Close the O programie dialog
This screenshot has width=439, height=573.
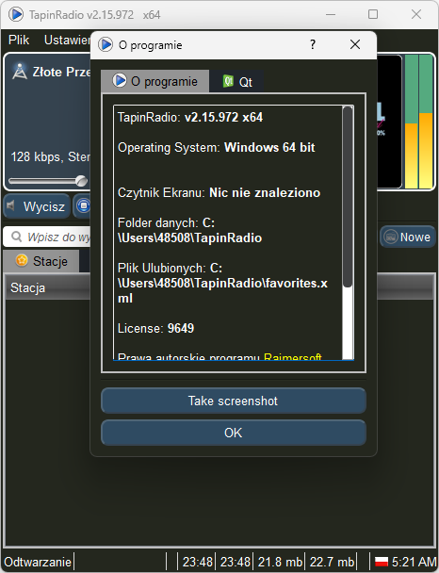[355, 44]
